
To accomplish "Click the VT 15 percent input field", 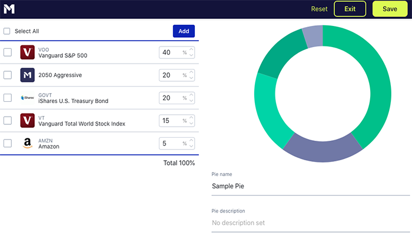I will 177,120.
